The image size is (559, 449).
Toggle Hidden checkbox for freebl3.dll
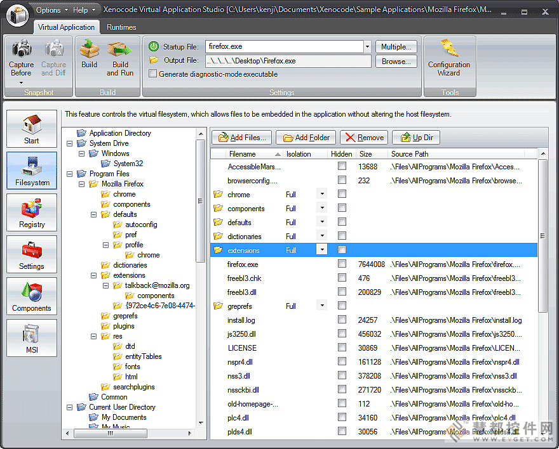click(x=342, y=292)
